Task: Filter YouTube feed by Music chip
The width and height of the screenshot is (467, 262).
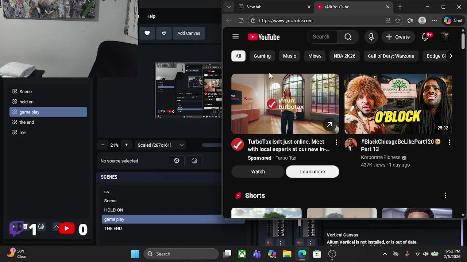Action: 290,56
